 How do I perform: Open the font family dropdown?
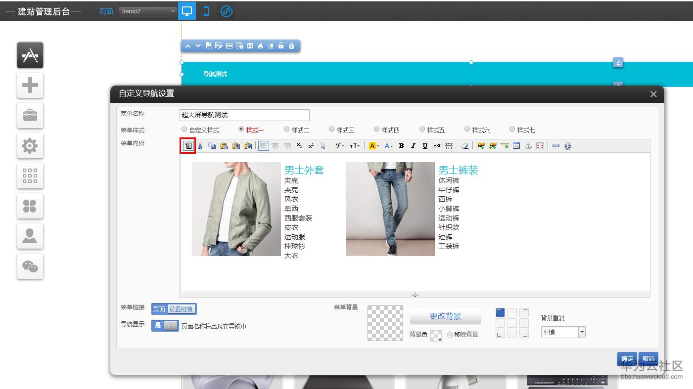(340, 146)
